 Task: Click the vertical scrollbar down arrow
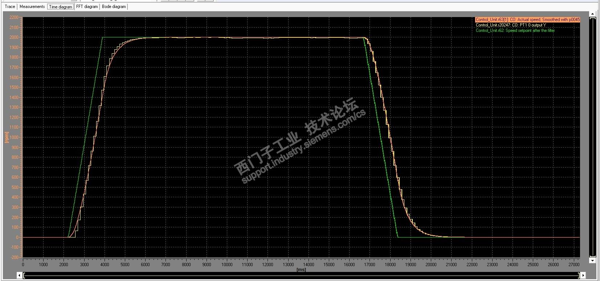(592, 260)
